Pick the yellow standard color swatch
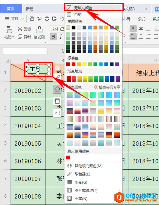The height and width of the screenshot is (205, 159). coord(84,64)
